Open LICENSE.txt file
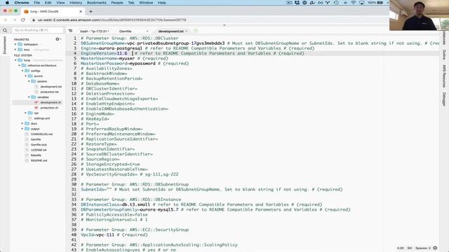The image size is (449, 252). 39,150
